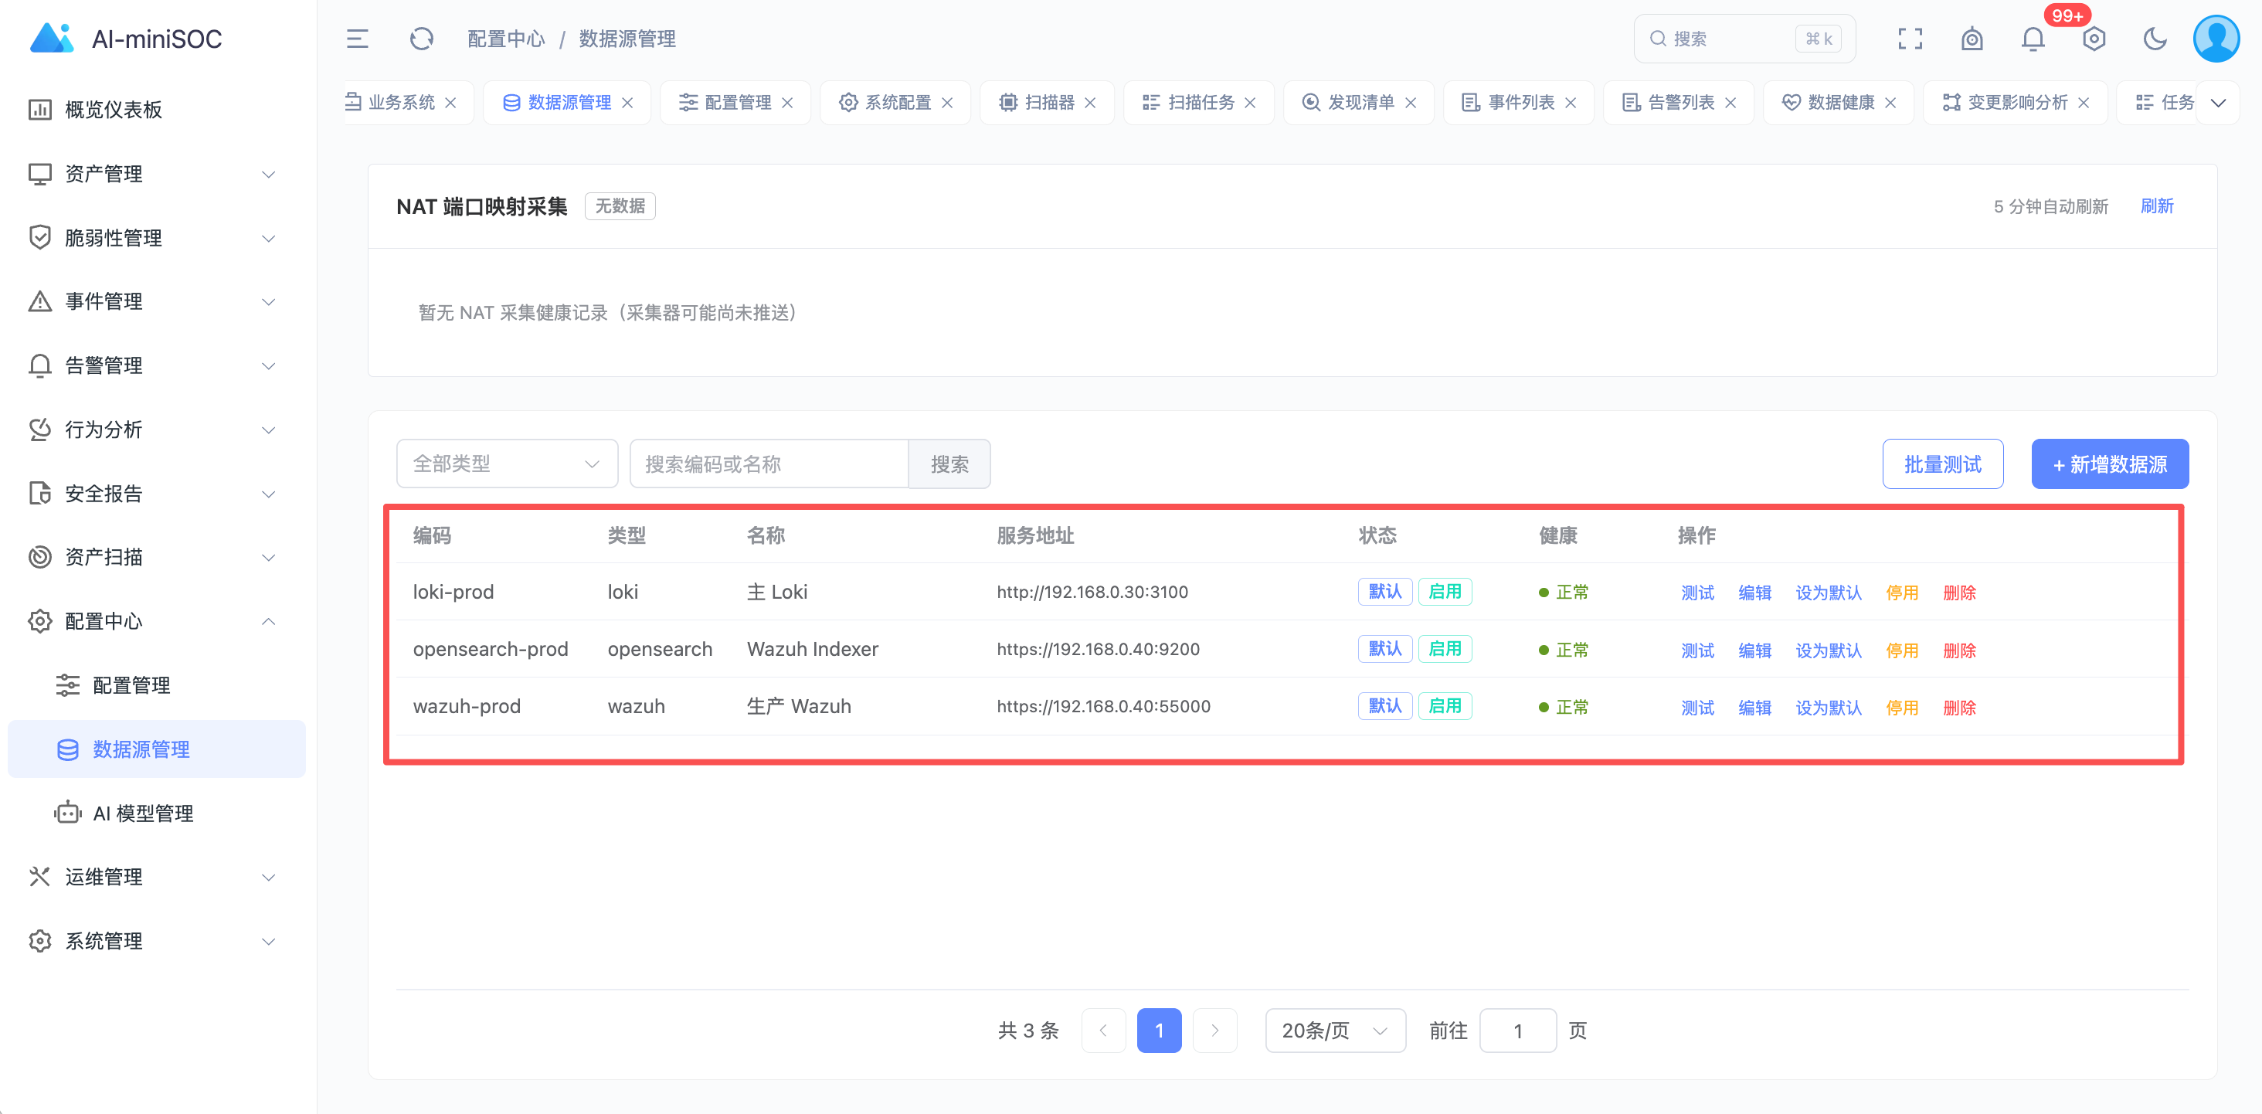The height and width of the screenshot is (1114, 2262).
Task: Click 设为默认 for wazuh-prod row
Action: [x=1828, y=708]
